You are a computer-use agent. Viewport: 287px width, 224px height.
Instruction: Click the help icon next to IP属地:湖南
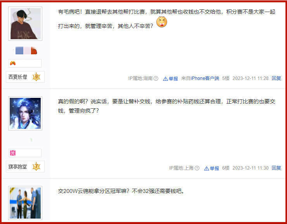click(x=156, y=78)
